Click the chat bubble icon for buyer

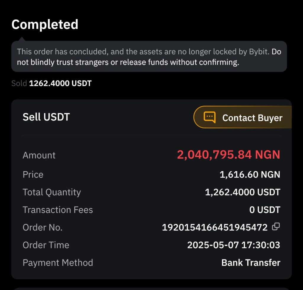(209, 117)
